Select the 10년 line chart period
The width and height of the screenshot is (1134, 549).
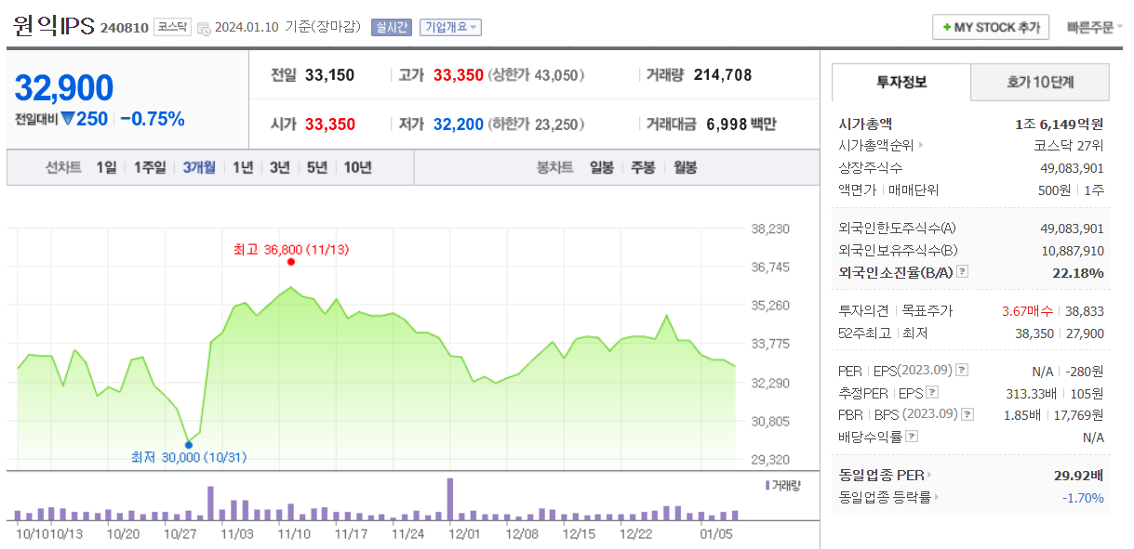click(x=358, y=167)
